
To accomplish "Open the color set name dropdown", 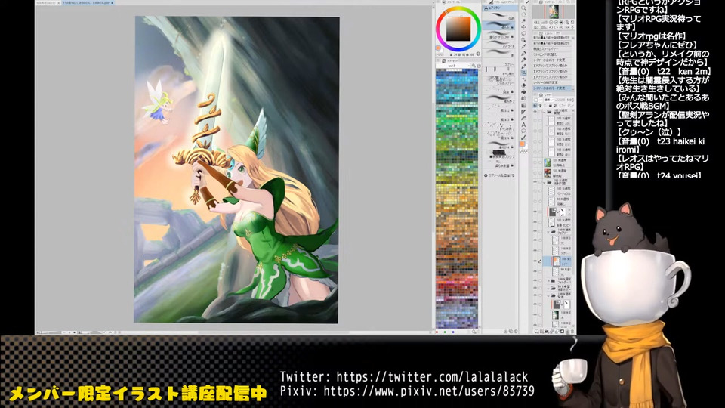I will pos(453,66).
